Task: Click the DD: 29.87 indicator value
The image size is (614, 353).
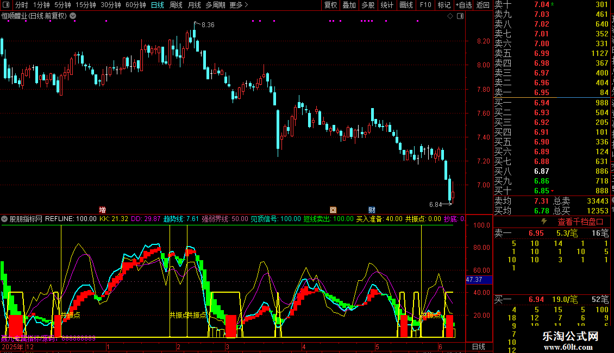Action: 146,219
